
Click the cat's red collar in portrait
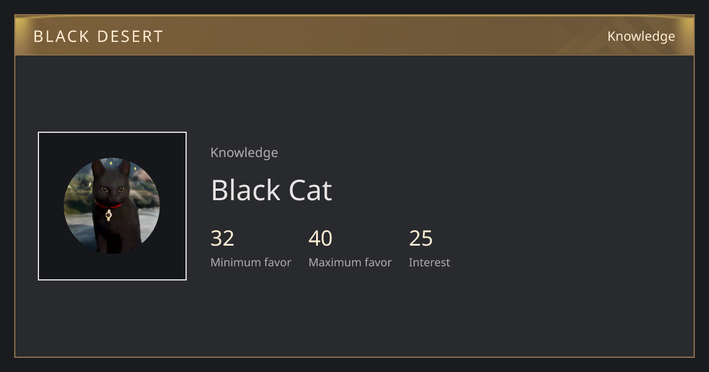(108, 204)
